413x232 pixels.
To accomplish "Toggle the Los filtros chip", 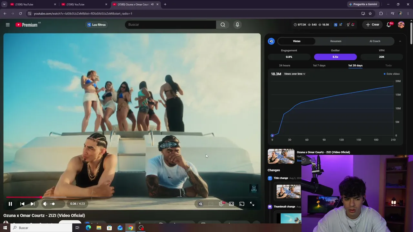I will coord(96,25).
